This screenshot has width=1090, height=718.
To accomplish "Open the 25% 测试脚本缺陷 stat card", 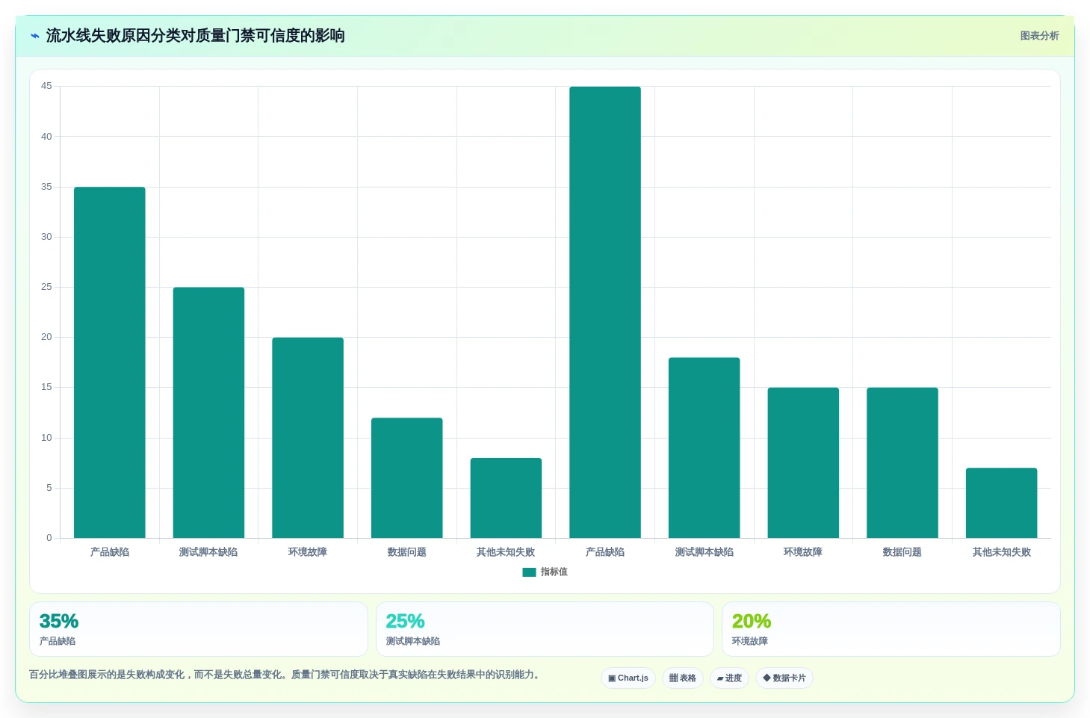I will [545, 629].
